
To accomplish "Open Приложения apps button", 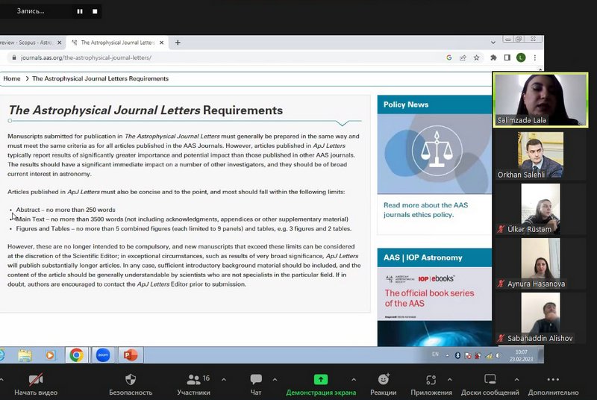I will point(431,385).
